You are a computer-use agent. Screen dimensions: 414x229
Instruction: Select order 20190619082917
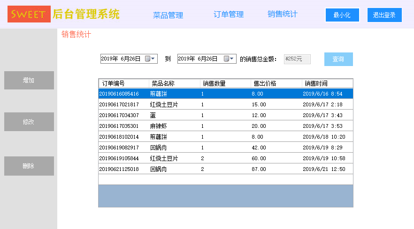tap(226, 148)
